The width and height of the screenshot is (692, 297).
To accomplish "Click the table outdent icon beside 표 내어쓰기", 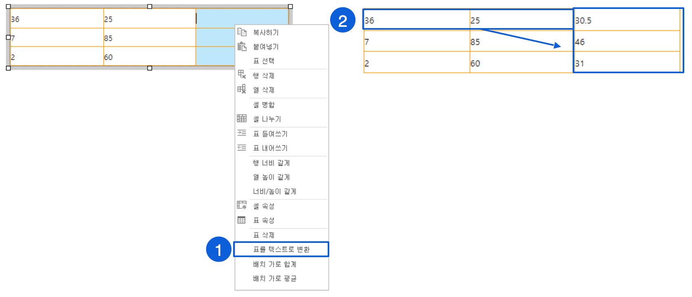I will click(x=242, y=148).
